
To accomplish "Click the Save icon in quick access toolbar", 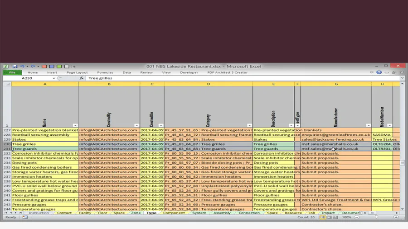I will click(15, 67).
